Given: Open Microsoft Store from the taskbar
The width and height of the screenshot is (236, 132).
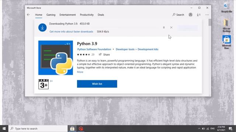Looking at the screenshot, I should 72,129.
